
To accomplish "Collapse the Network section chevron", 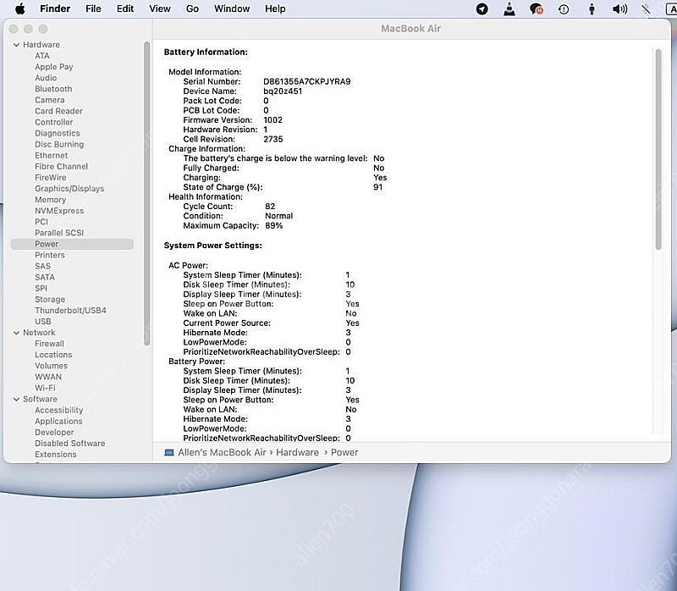I will [16, 333].
